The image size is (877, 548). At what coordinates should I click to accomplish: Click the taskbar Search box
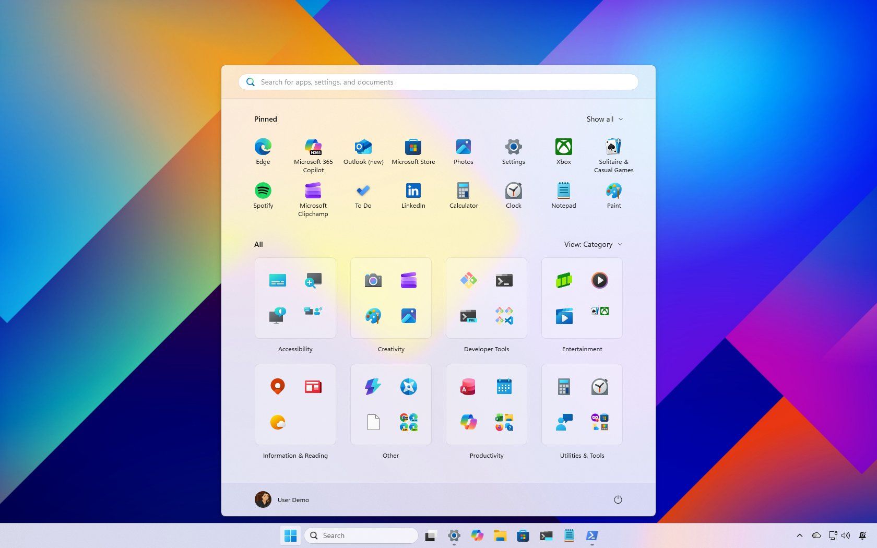click(x=361, y=535)
